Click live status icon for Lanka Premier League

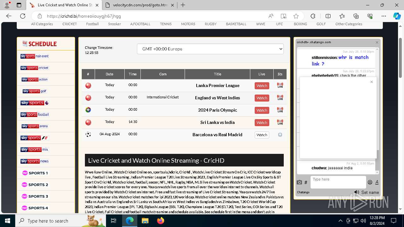(280, 85)
